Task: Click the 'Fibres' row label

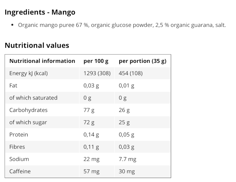Action: coord(17,147)
